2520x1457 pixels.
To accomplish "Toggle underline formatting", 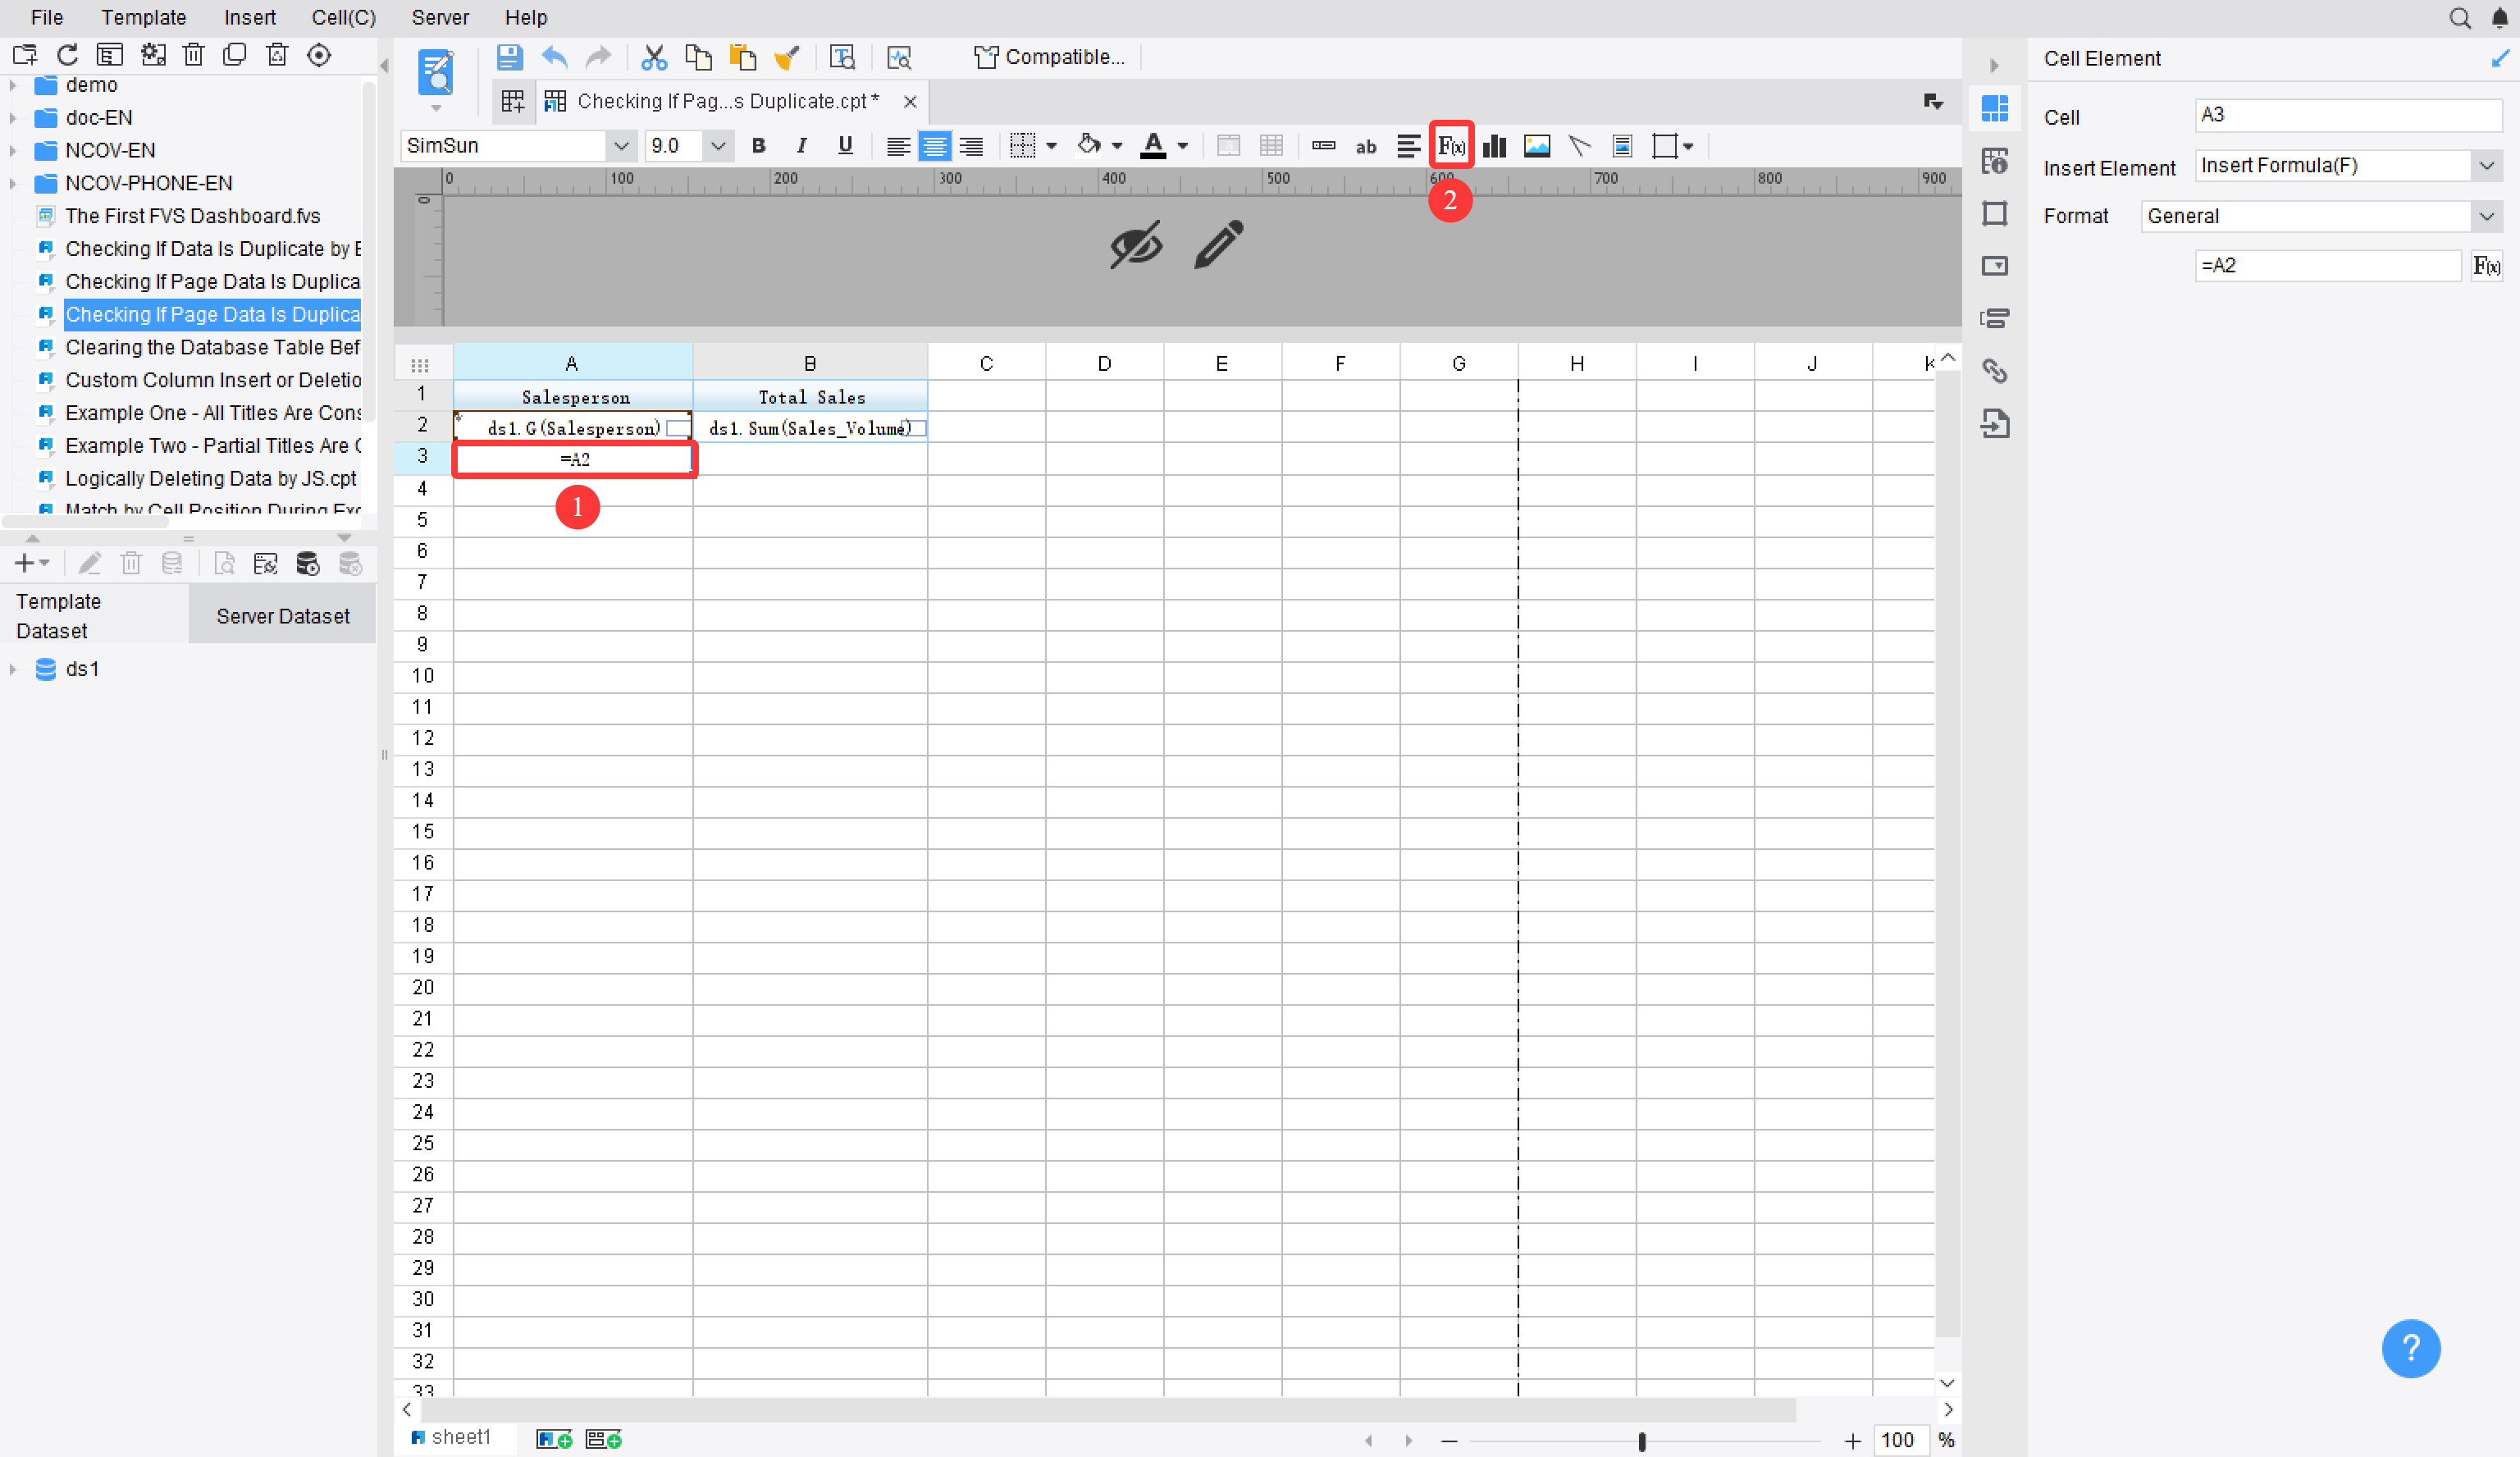I will pos(844,145).
